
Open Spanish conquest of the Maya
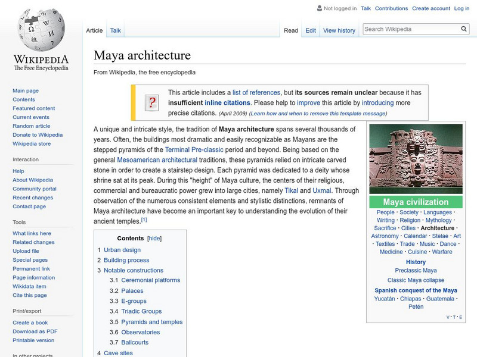click(416, 290)
